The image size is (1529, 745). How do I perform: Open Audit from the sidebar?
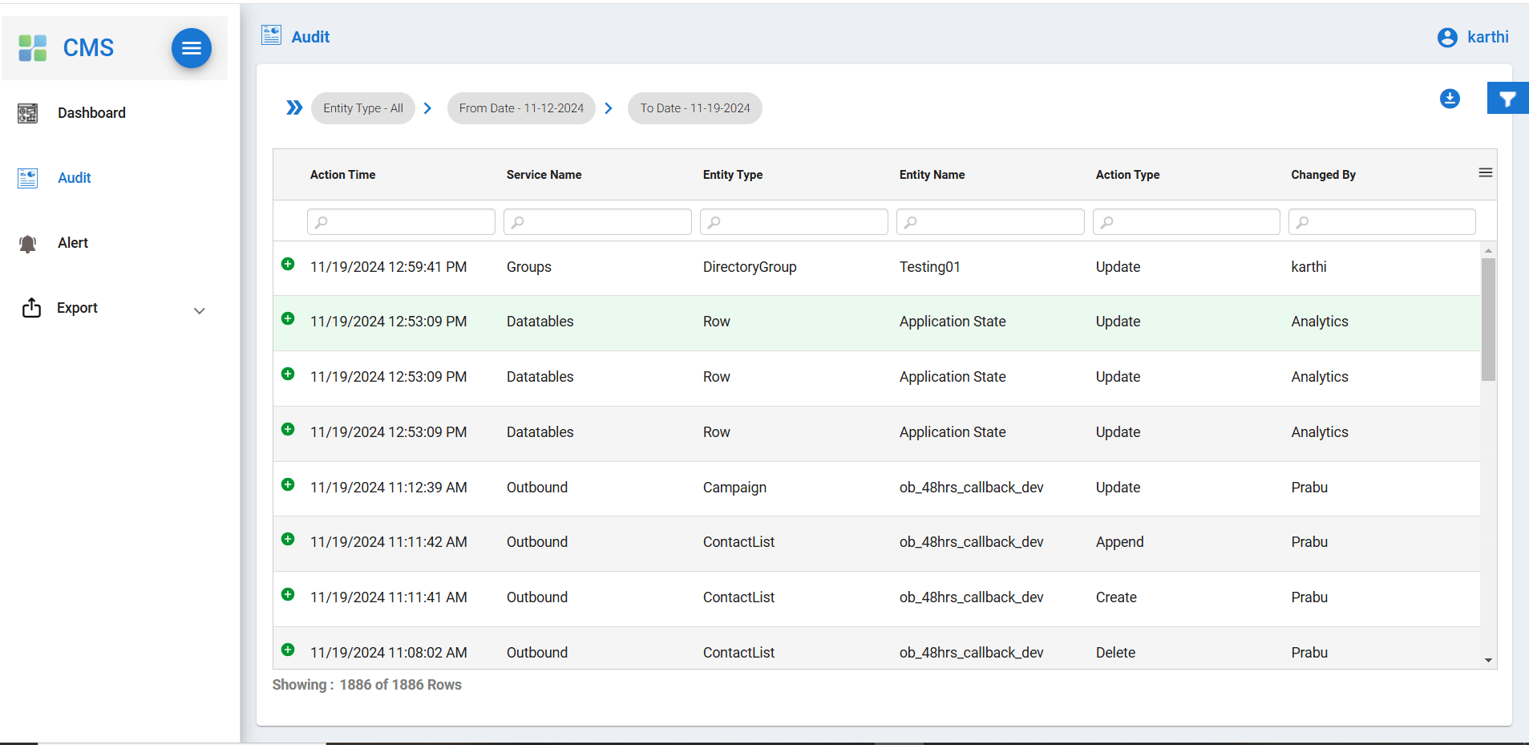point(75,178)
